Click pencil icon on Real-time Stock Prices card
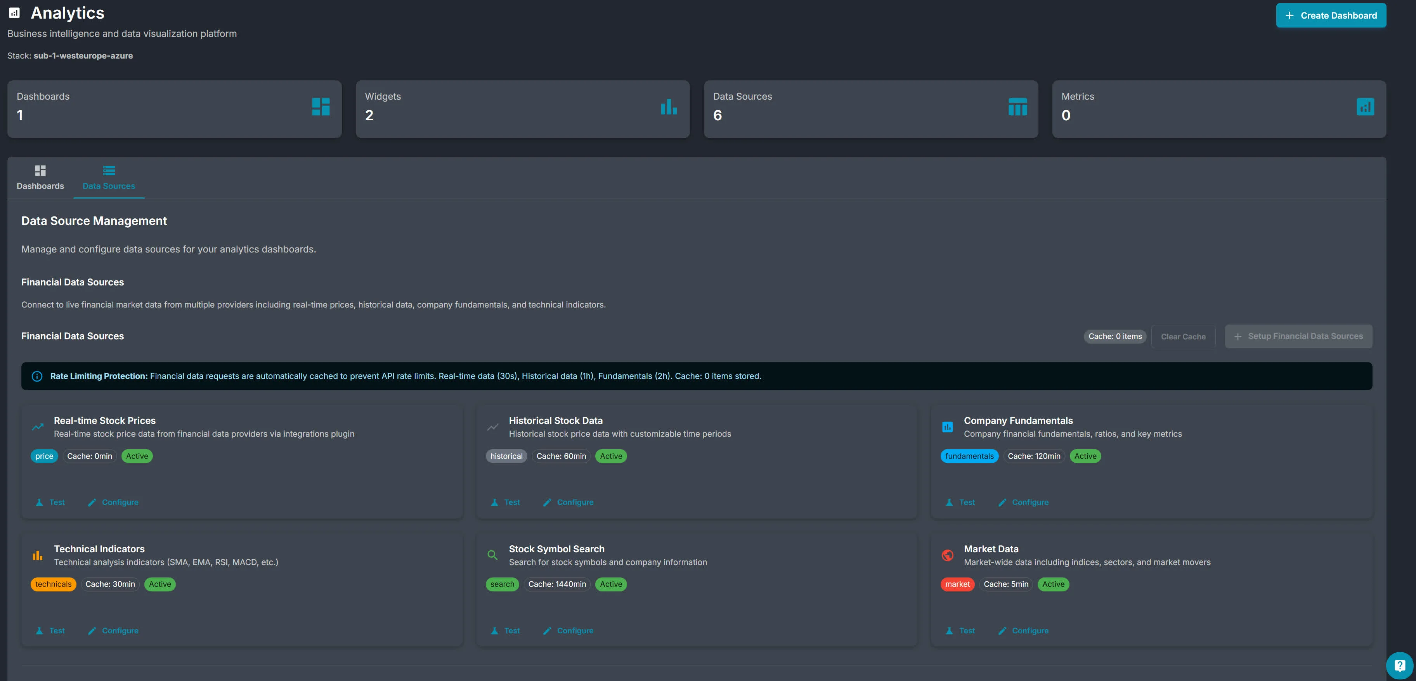 coord(92,503)
